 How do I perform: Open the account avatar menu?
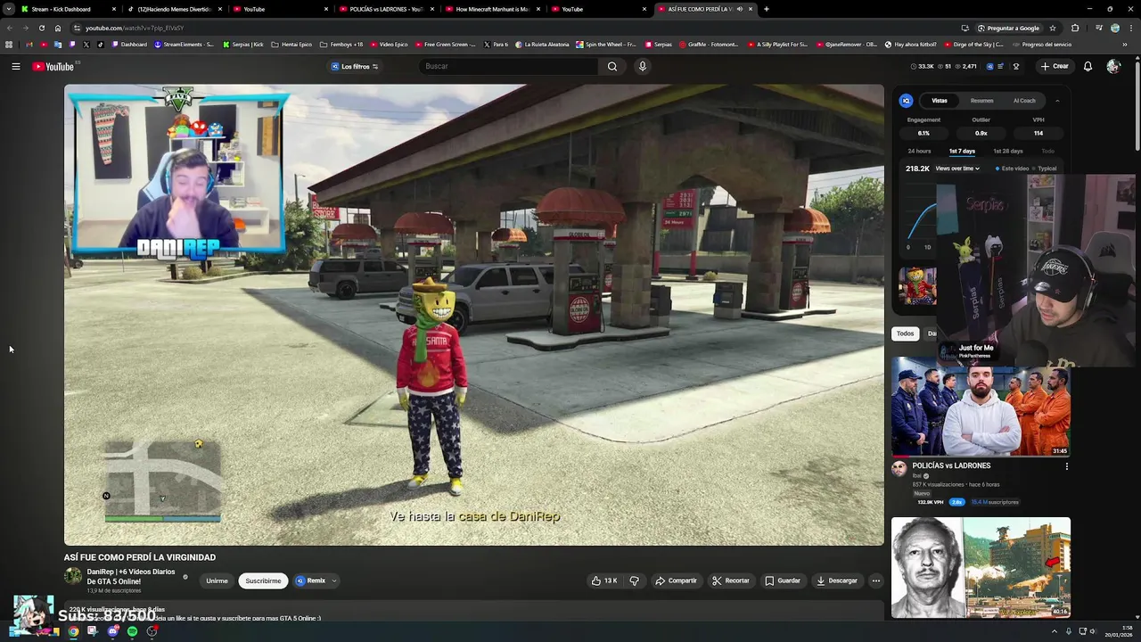tap(1113, 66)
